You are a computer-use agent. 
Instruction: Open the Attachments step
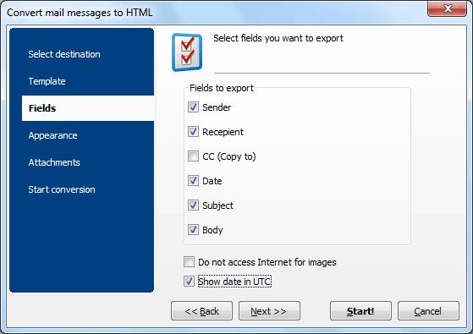pos(54,162)
